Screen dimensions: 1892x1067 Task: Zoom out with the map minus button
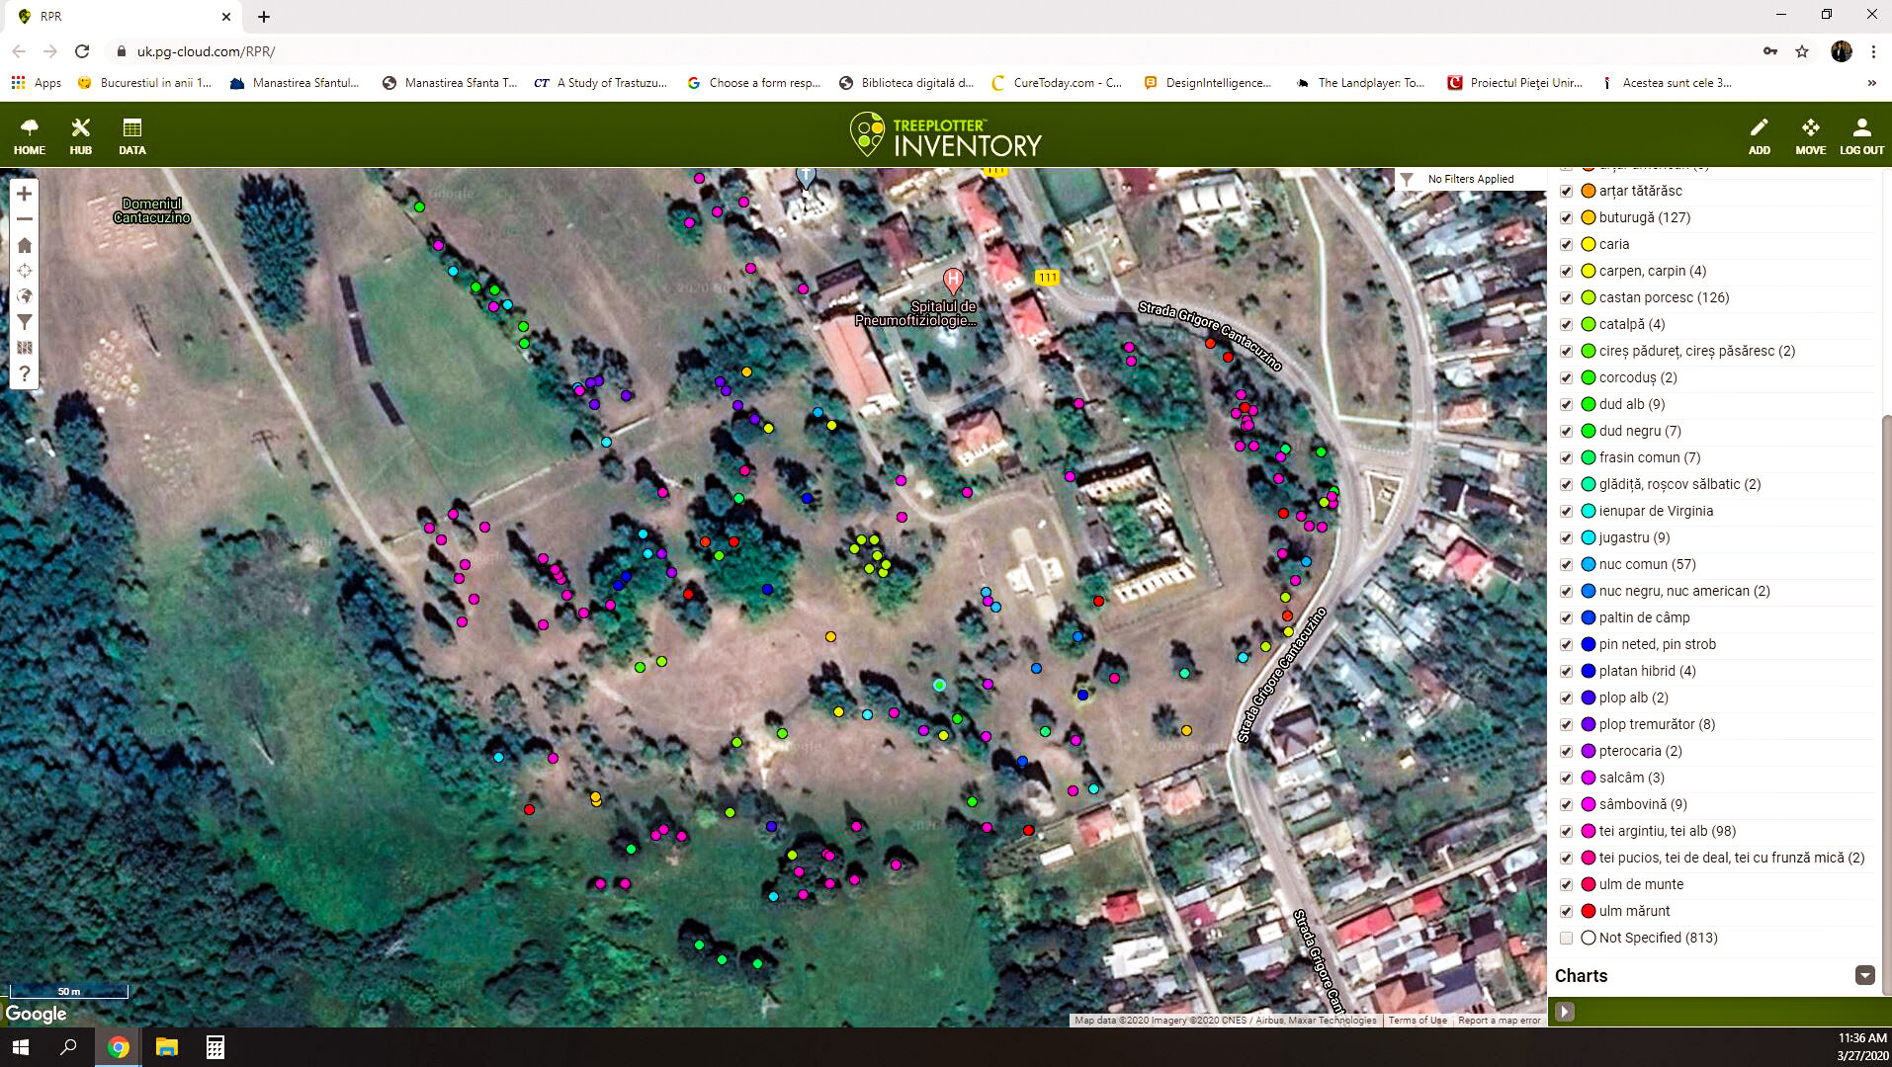pos(25,219)
